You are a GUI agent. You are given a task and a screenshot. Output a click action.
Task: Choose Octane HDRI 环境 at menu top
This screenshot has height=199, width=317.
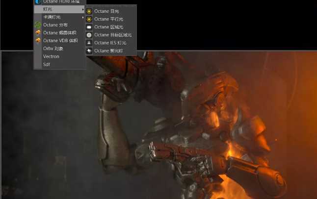tap(60, 2)
